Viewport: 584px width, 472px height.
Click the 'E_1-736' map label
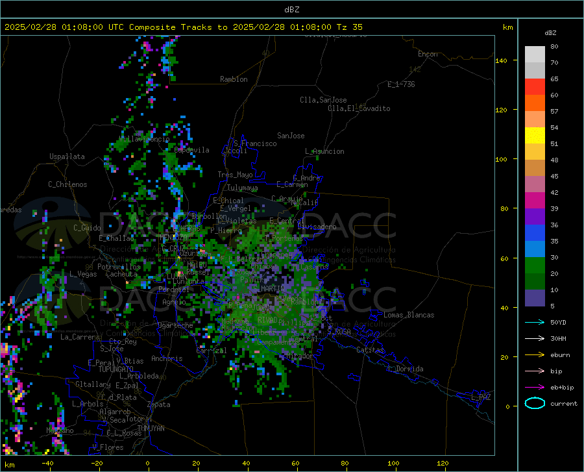click(401, 84)
